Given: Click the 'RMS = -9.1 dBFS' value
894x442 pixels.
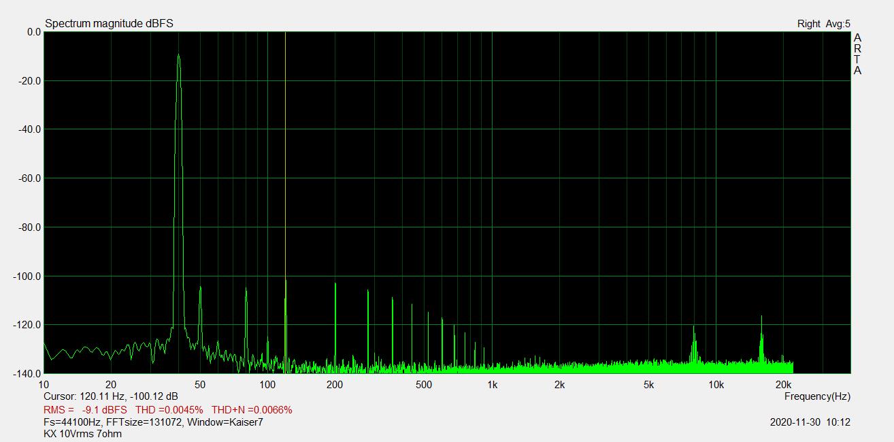Looking at the screenshot, I should click(85, 410).
